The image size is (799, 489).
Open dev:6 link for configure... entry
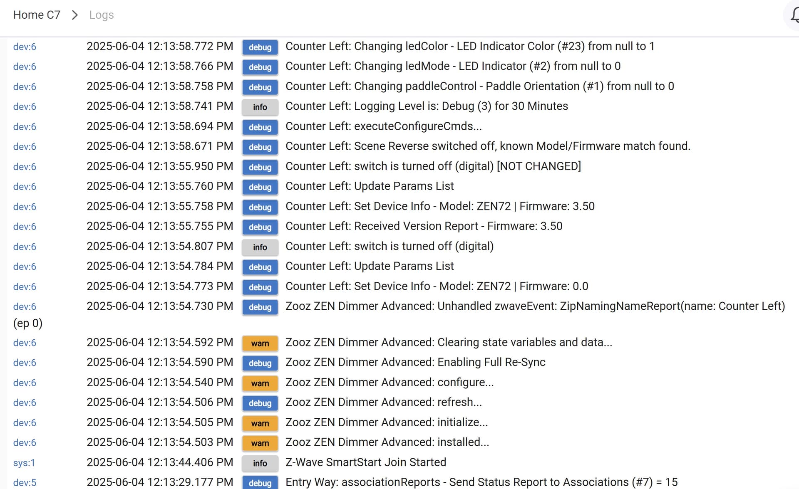[25, 383]
